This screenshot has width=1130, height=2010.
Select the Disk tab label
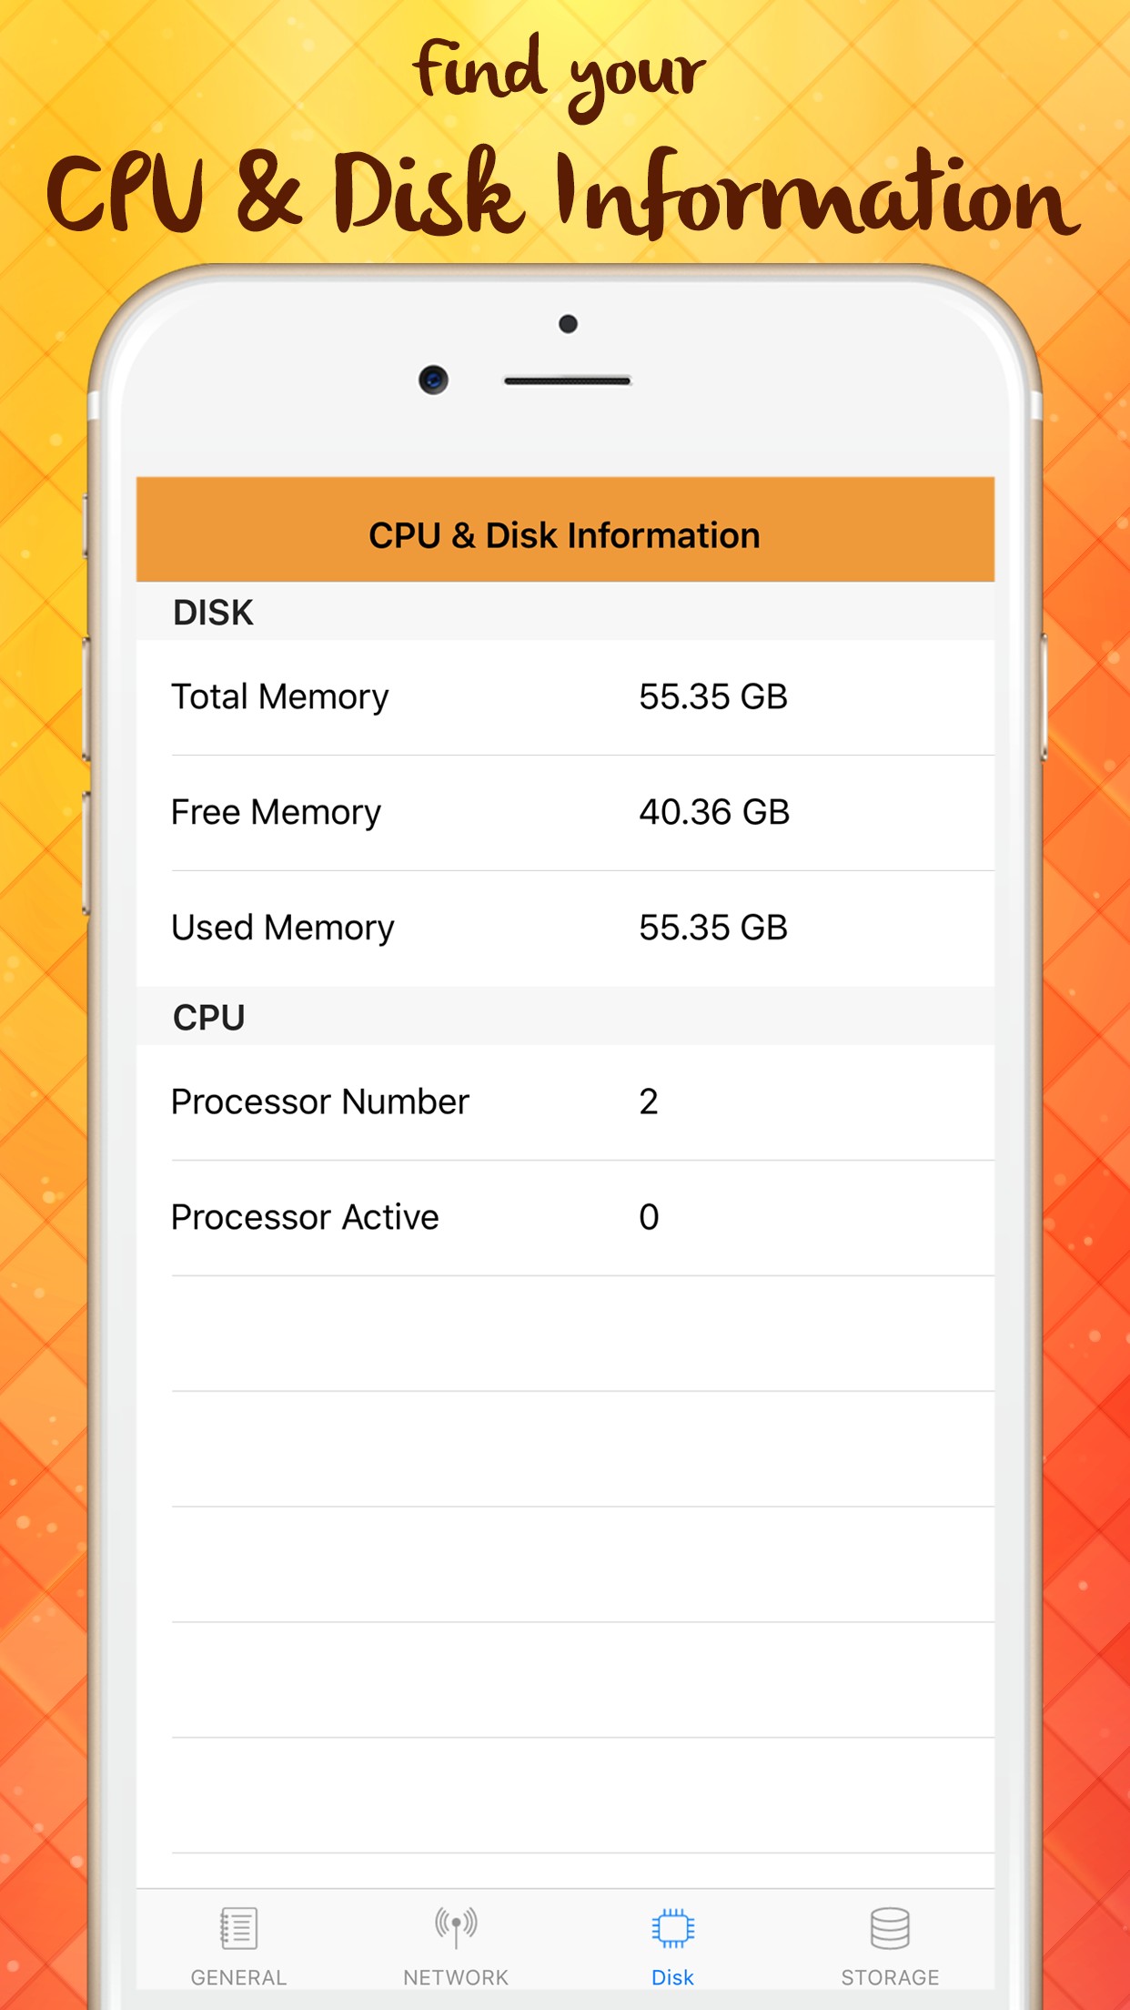click(x=672, y=1977)
